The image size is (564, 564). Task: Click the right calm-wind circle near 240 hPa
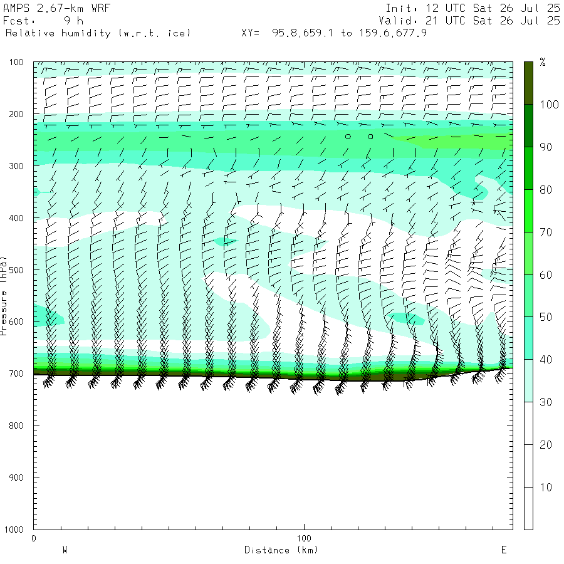(370, 137)
